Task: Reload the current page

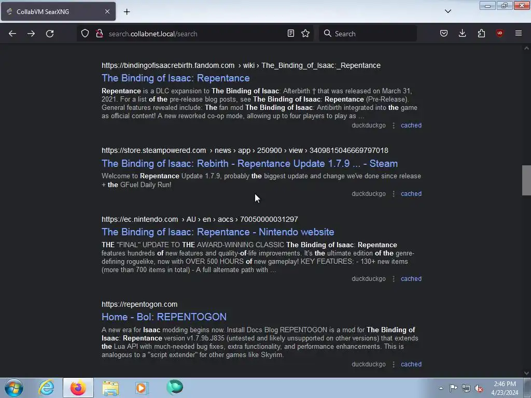Action: click(x=50, y=34)
